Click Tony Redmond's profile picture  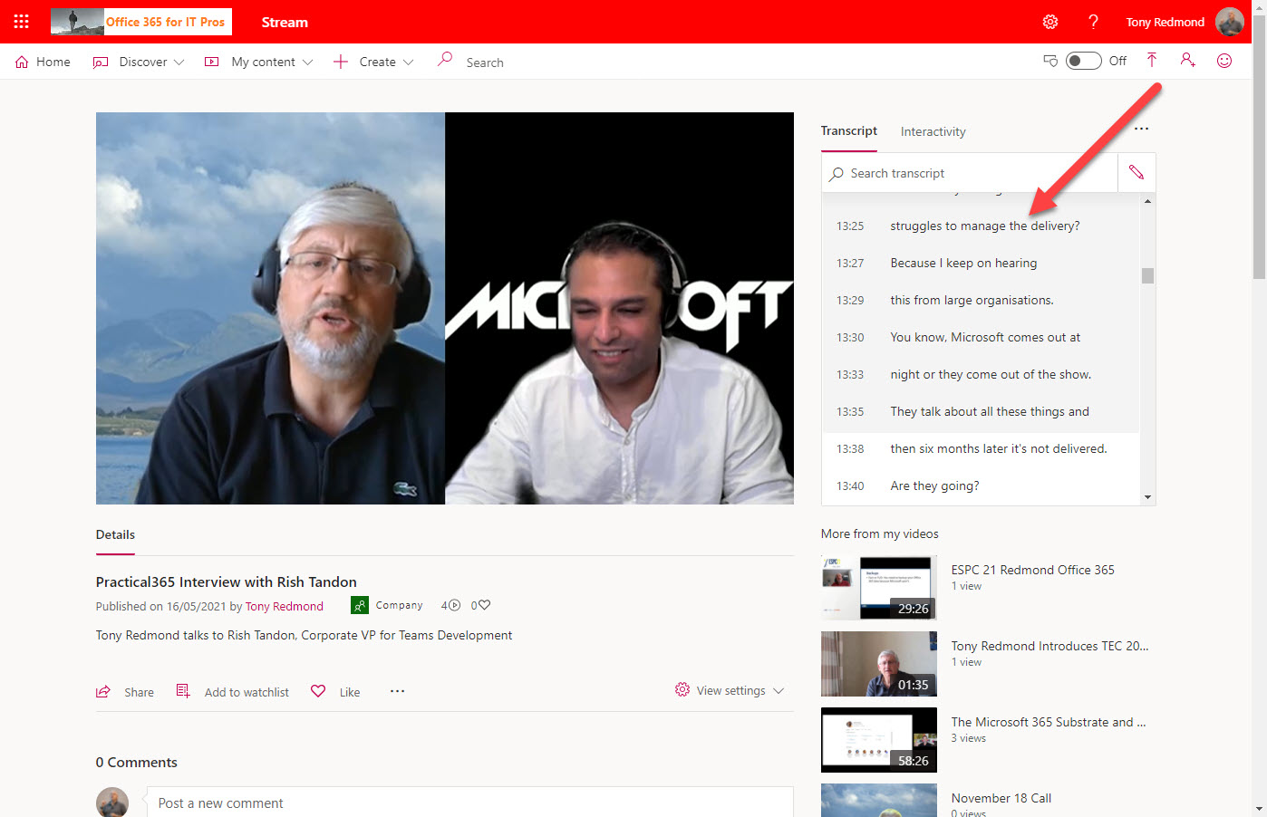point(1230,22)
